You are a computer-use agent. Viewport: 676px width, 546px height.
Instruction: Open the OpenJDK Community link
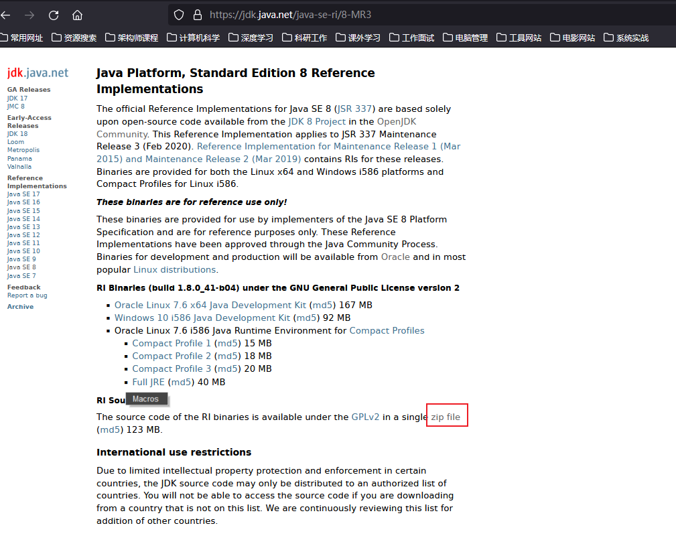click(x=256, y=127)
